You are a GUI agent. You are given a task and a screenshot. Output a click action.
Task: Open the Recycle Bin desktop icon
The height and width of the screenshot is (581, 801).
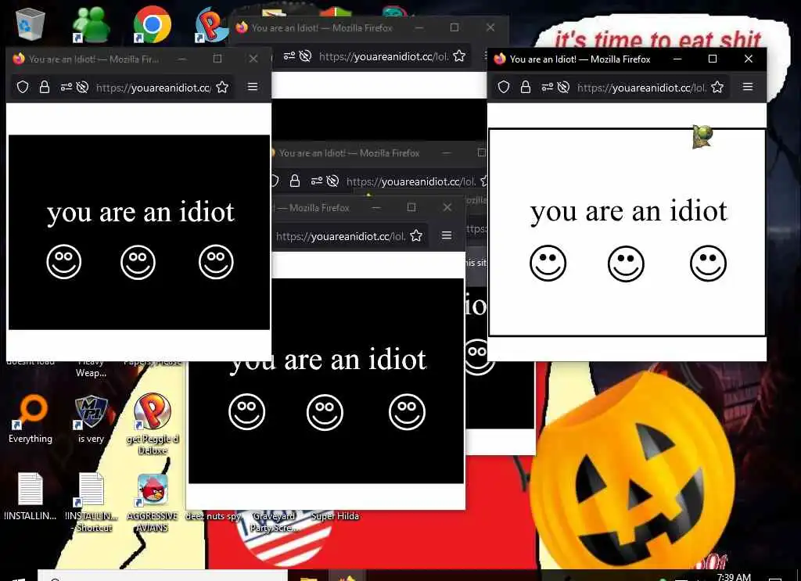(x=31, y=23)
